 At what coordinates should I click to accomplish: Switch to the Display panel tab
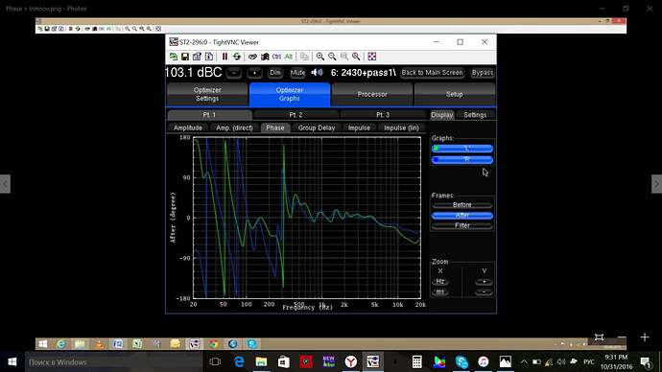[442, 115]
